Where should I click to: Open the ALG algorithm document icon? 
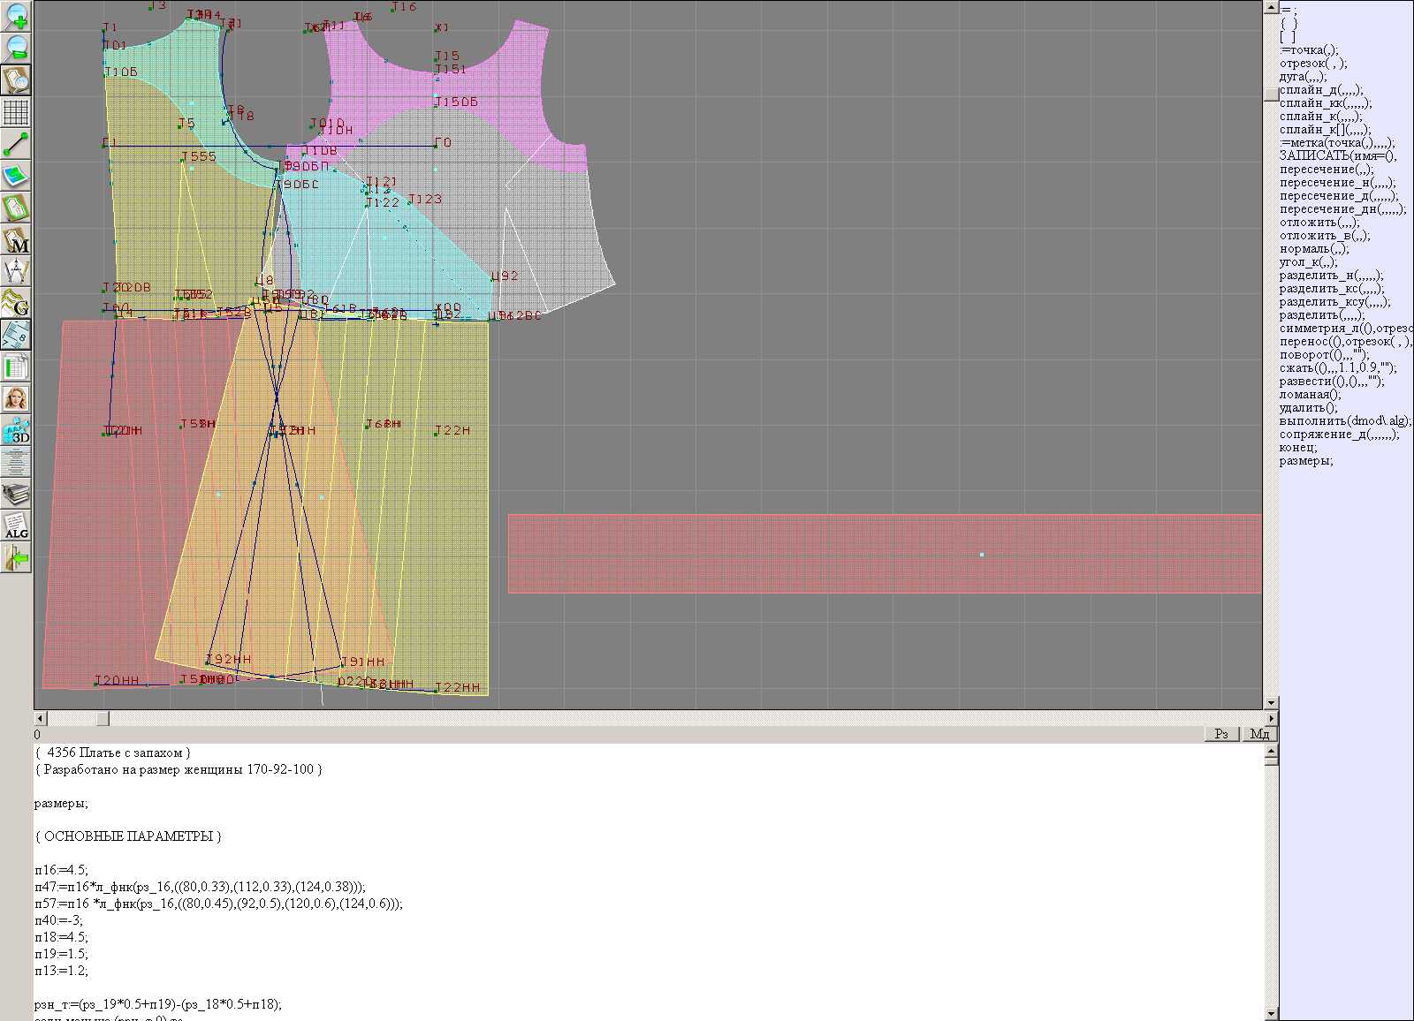coord(16,526)
